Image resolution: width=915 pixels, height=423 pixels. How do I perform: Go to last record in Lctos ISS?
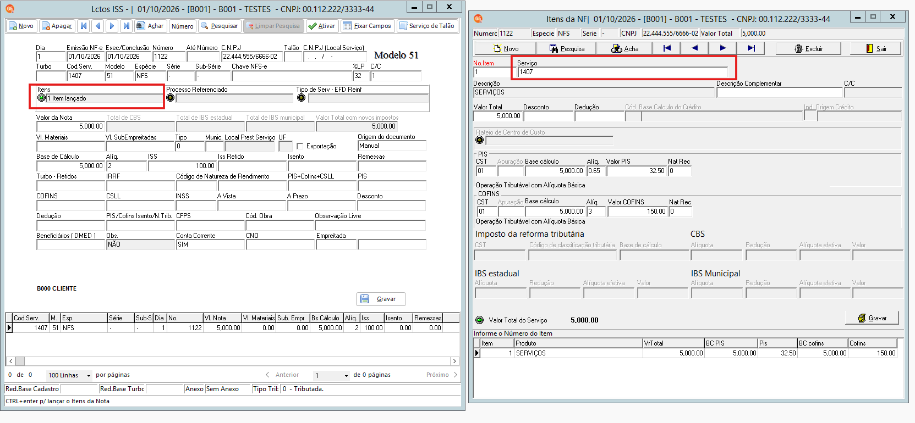click(x=127, y=26)
